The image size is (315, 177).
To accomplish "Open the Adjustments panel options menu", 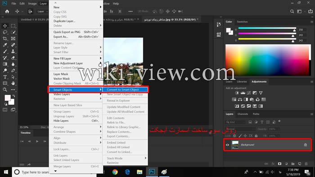I will coord(312,82).
